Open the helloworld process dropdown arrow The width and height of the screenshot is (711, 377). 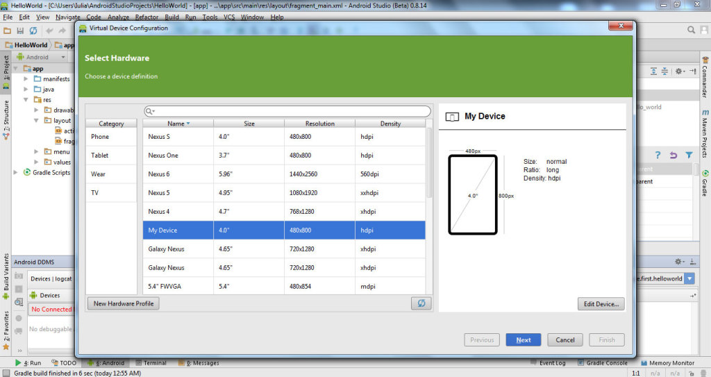click(689, 278)
